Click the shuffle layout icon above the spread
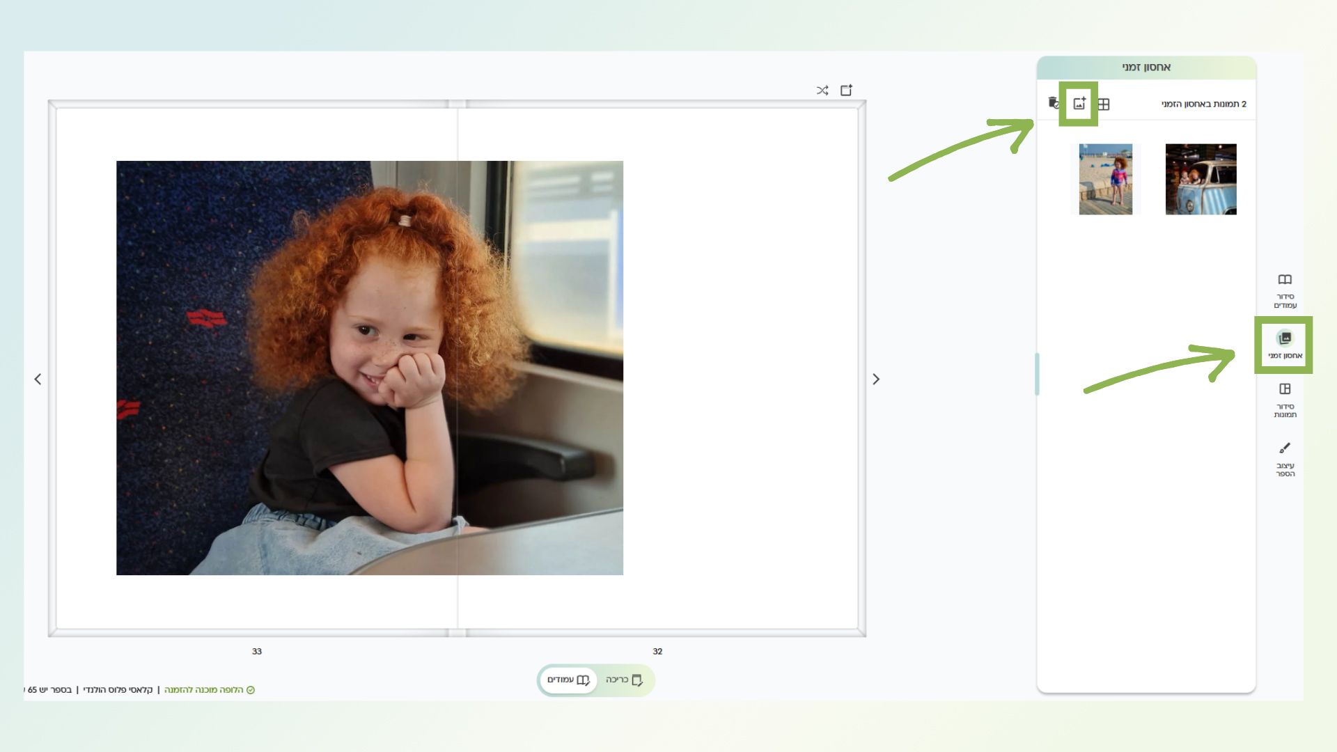The width and height of the screenshot is (1337, 752). tap(822, 91)
